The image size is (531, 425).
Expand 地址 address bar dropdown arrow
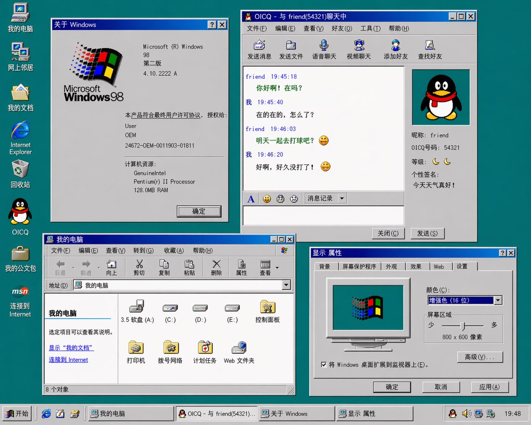point(286,286)
